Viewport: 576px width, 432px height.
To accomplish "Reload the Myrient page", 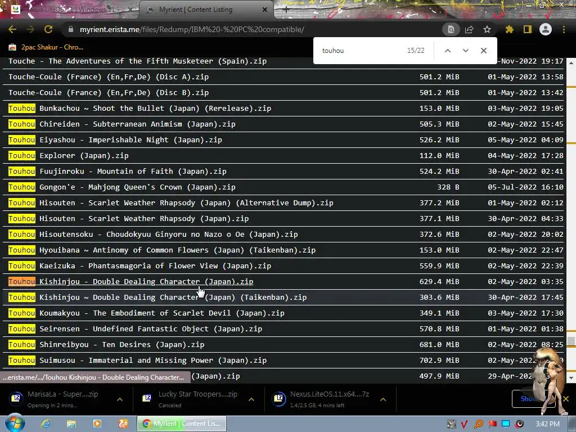I will (x=48, y=29).
